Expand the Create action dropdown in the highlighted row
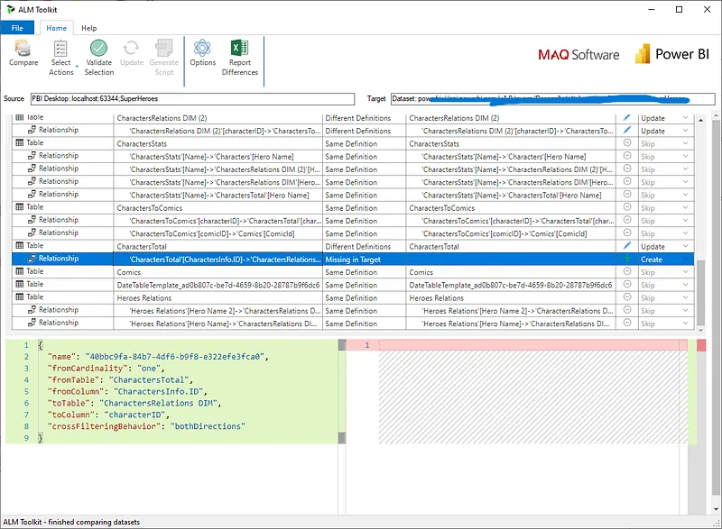Image resolution: width=722 pixels, height=529 pixels. click(686, 260)
